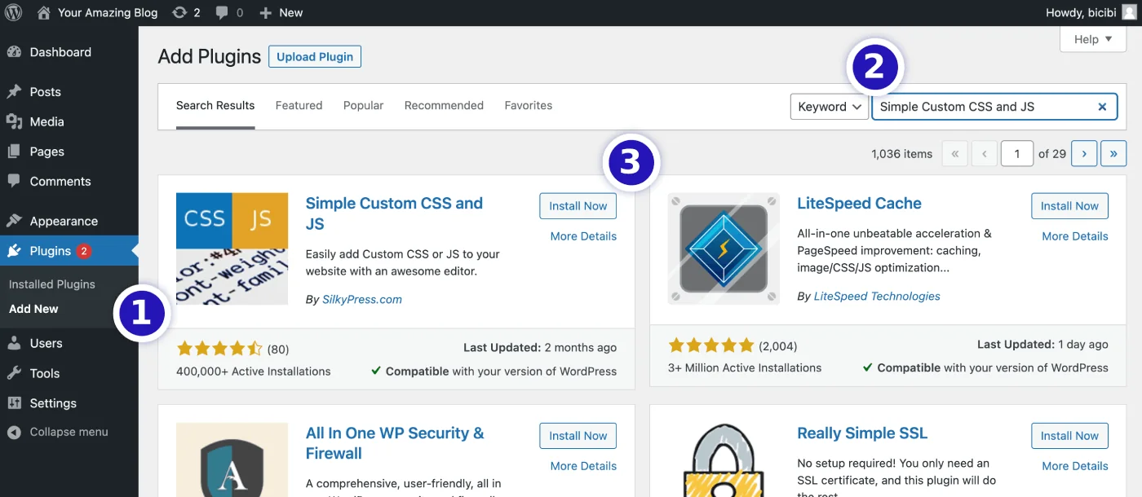
Task: Click the All In One WP Security & Firewall title
Action: pyautogui.click(x=395, y=443)
